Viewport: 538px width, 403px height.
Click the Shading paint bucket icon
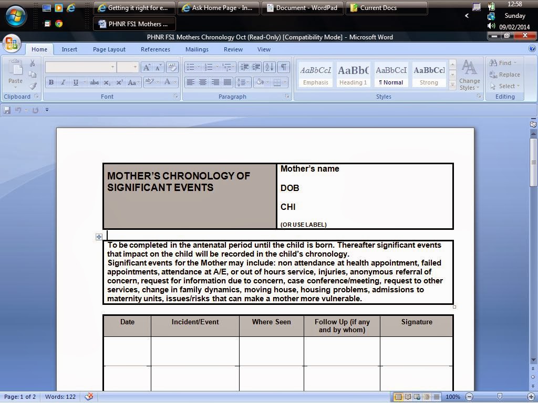pos(260,82)
